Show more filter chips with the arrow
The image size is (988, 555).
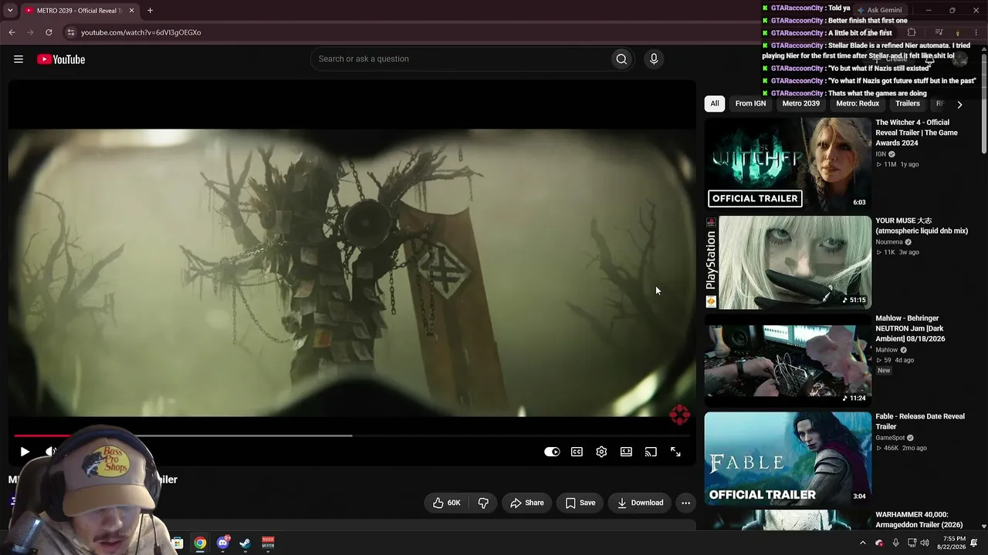click(x=959, y=104)
